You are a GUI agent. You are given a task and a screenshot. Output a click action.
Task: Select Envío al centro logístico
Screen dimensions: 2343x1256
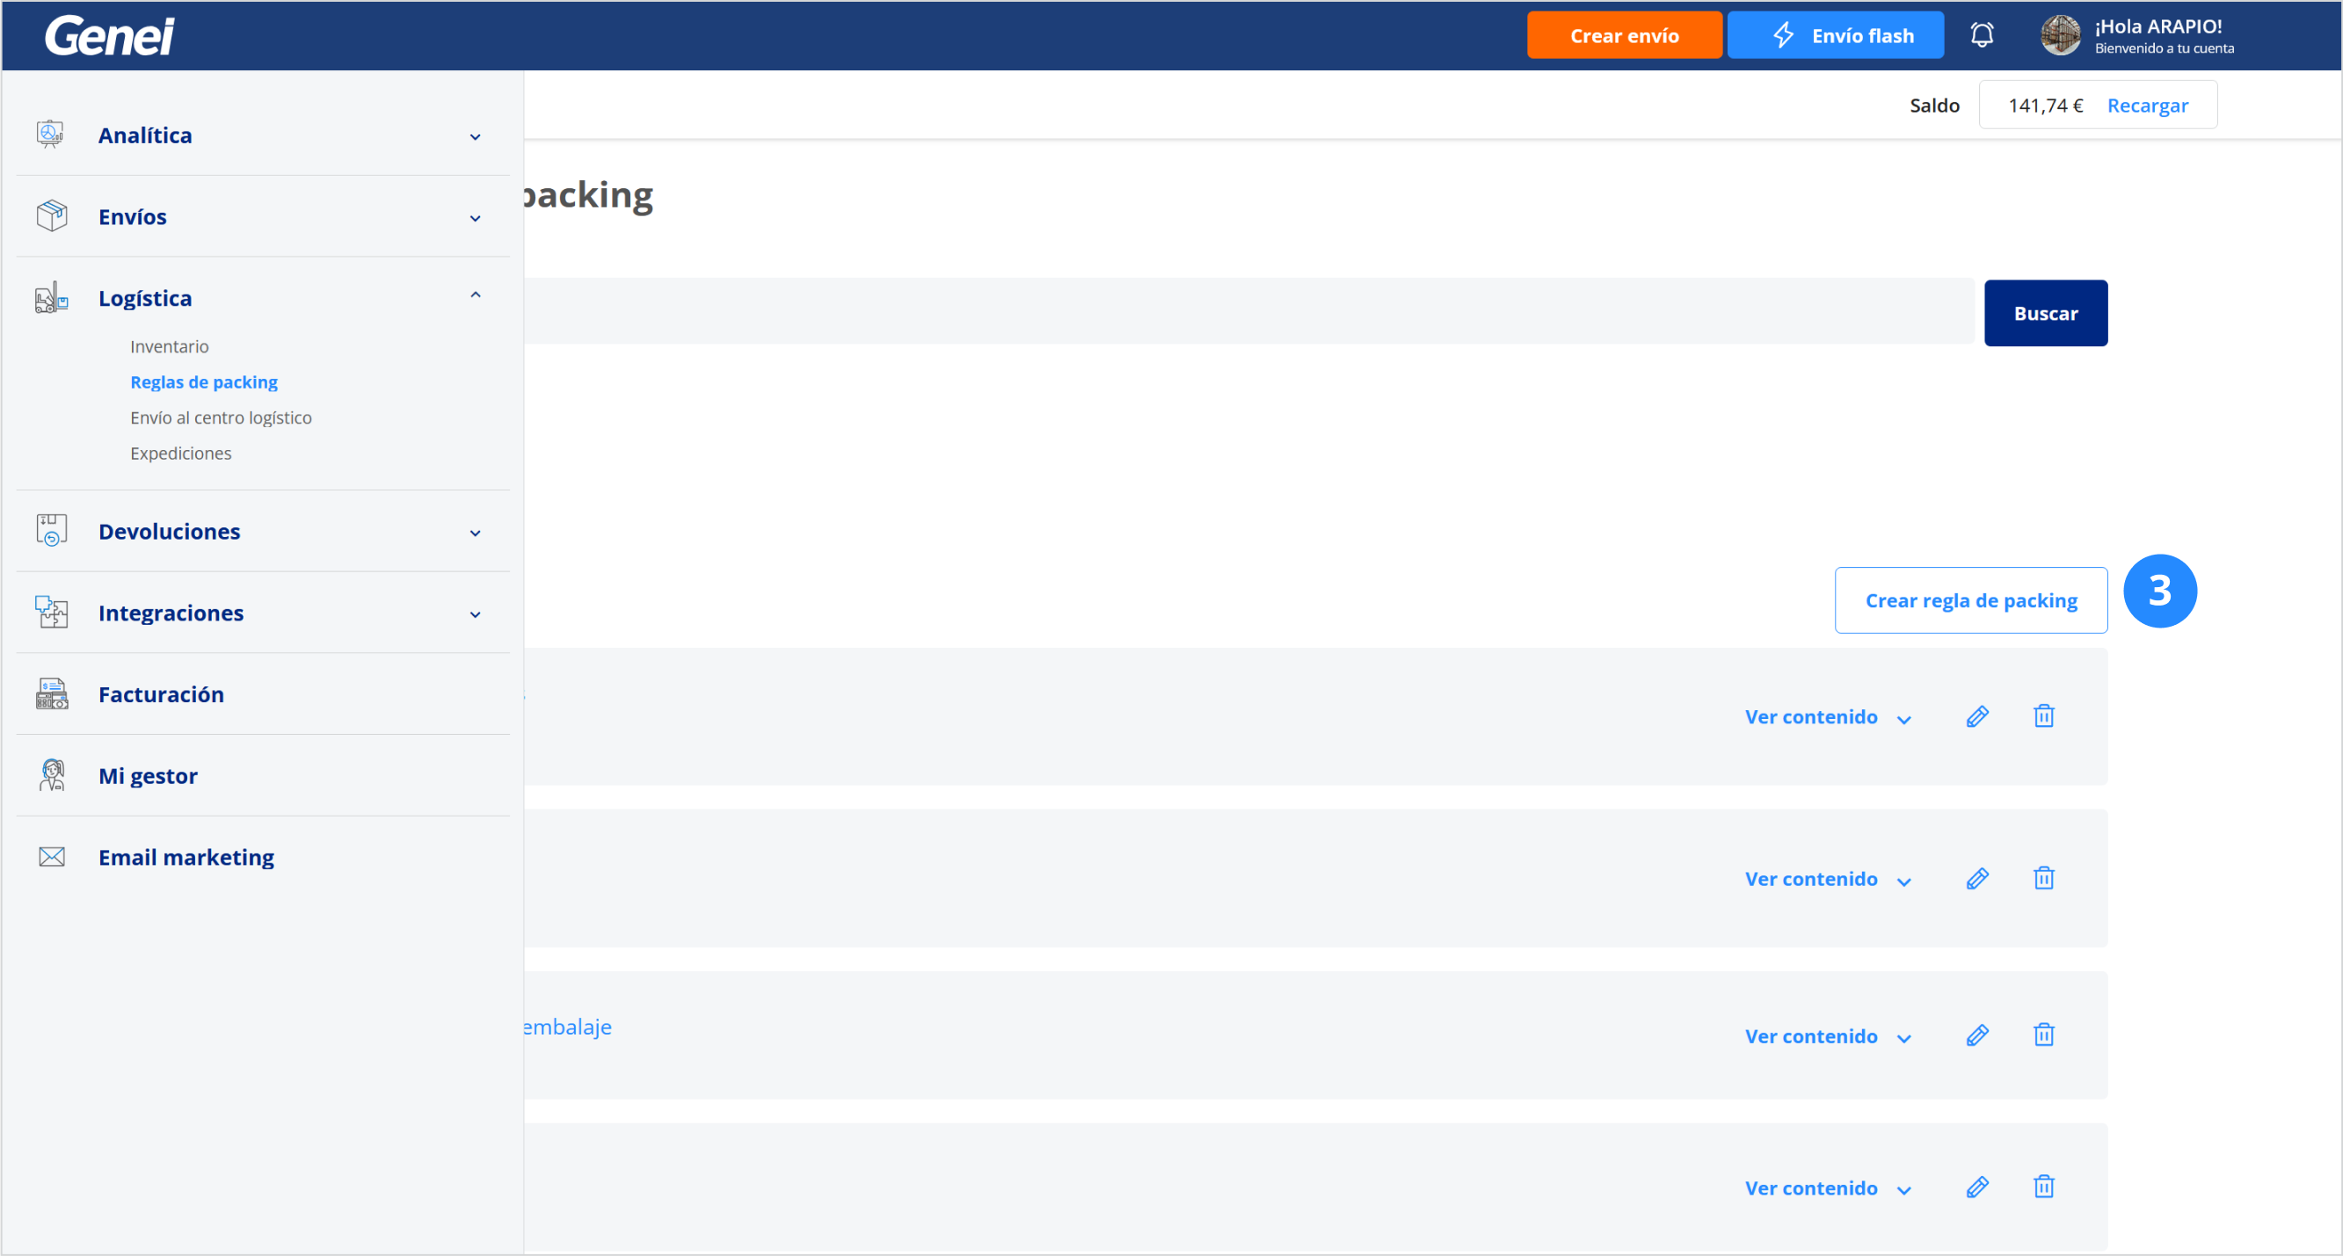(220, 417)
